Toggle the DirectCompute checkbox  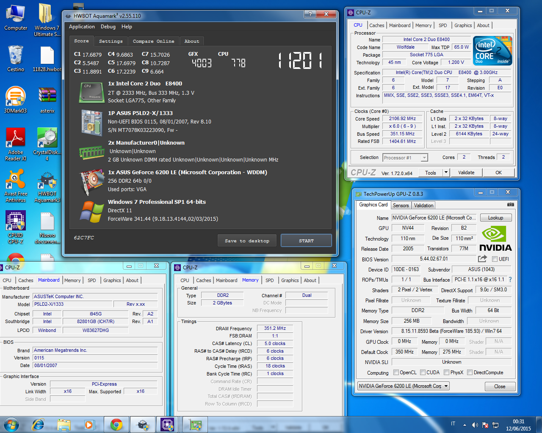click(470, 373)
